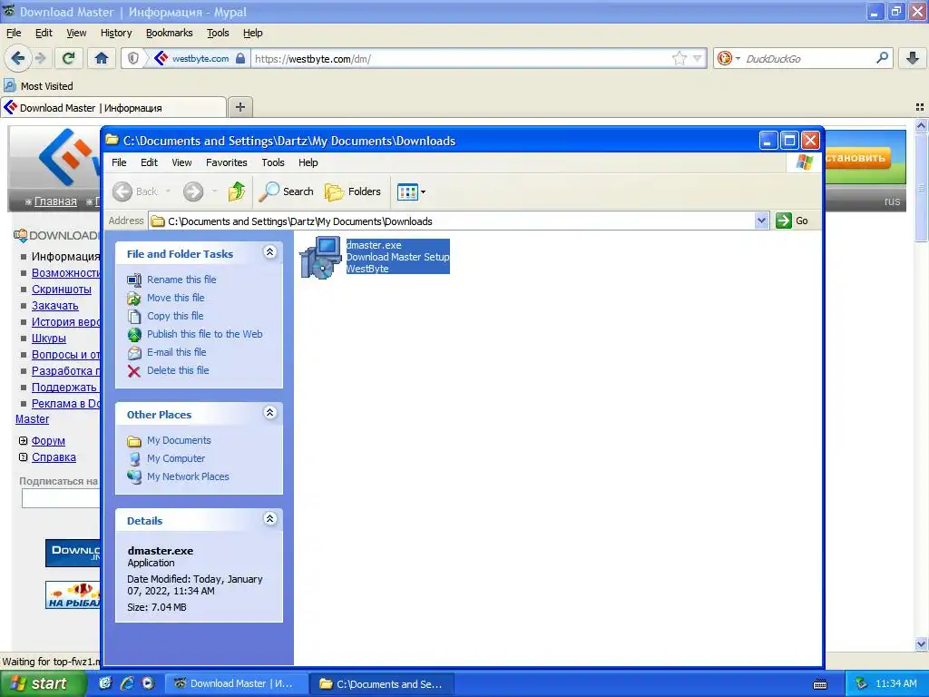Open the browser List all tabs button

pos(920,107)
